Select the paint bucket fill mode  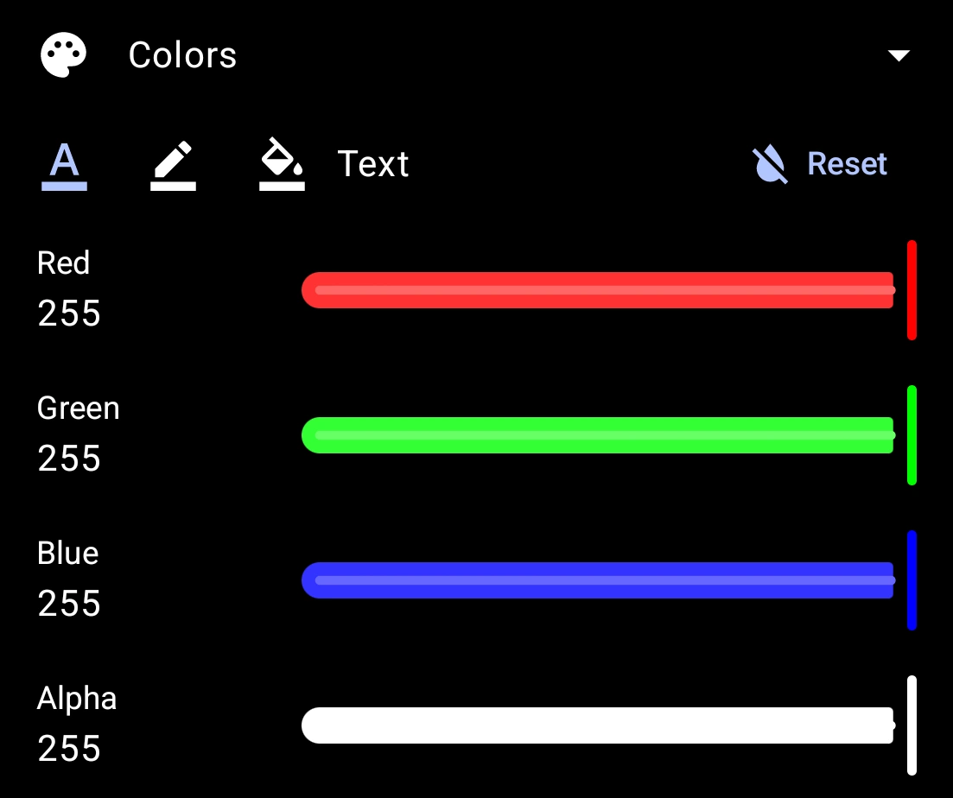click(281, 164)
